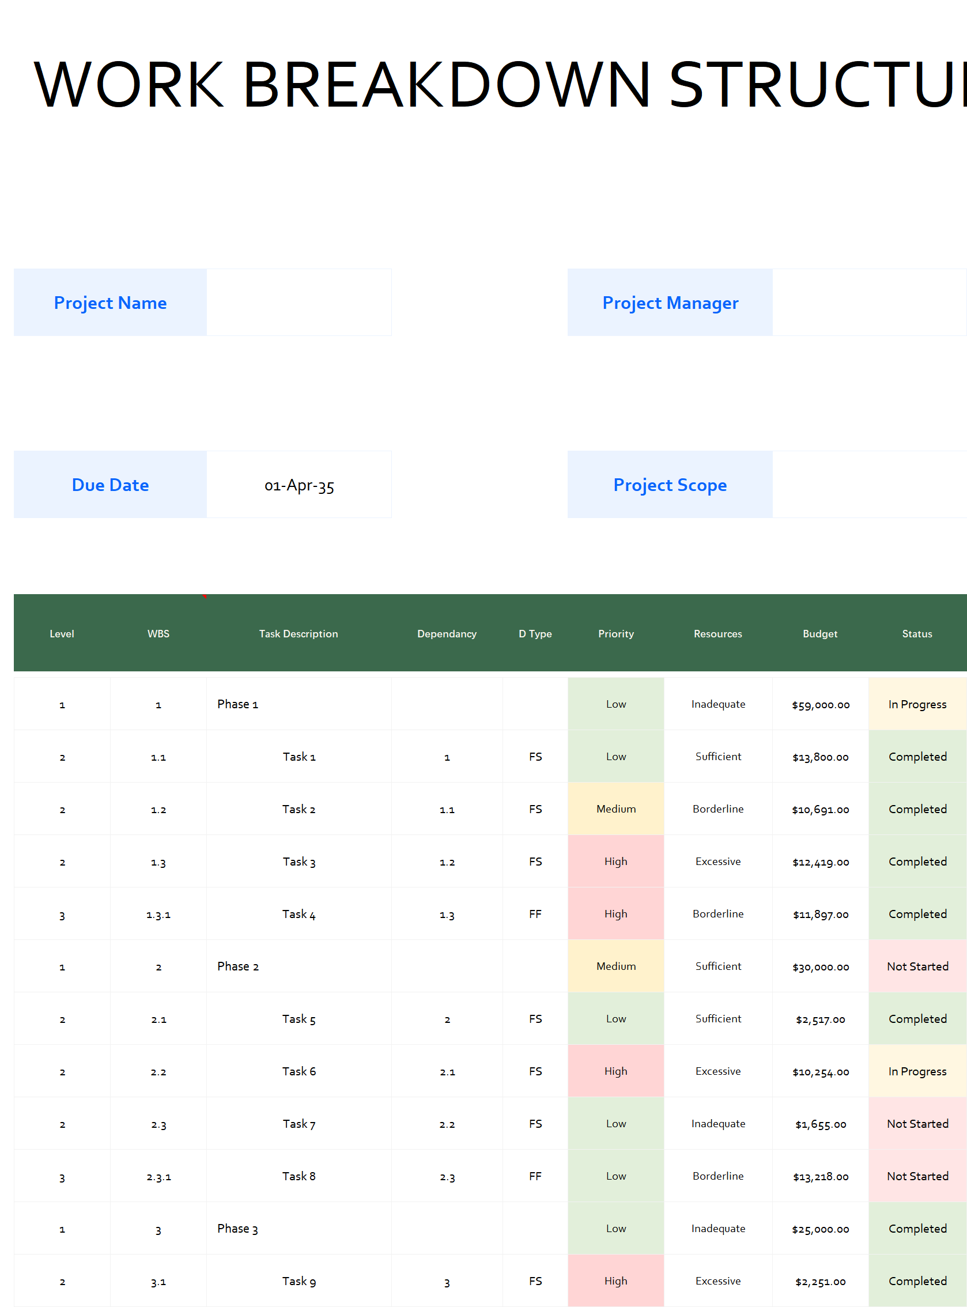967x1307 pixels.
Task: Click the Task 5 description cell
Action: [x=299, y=1018]
